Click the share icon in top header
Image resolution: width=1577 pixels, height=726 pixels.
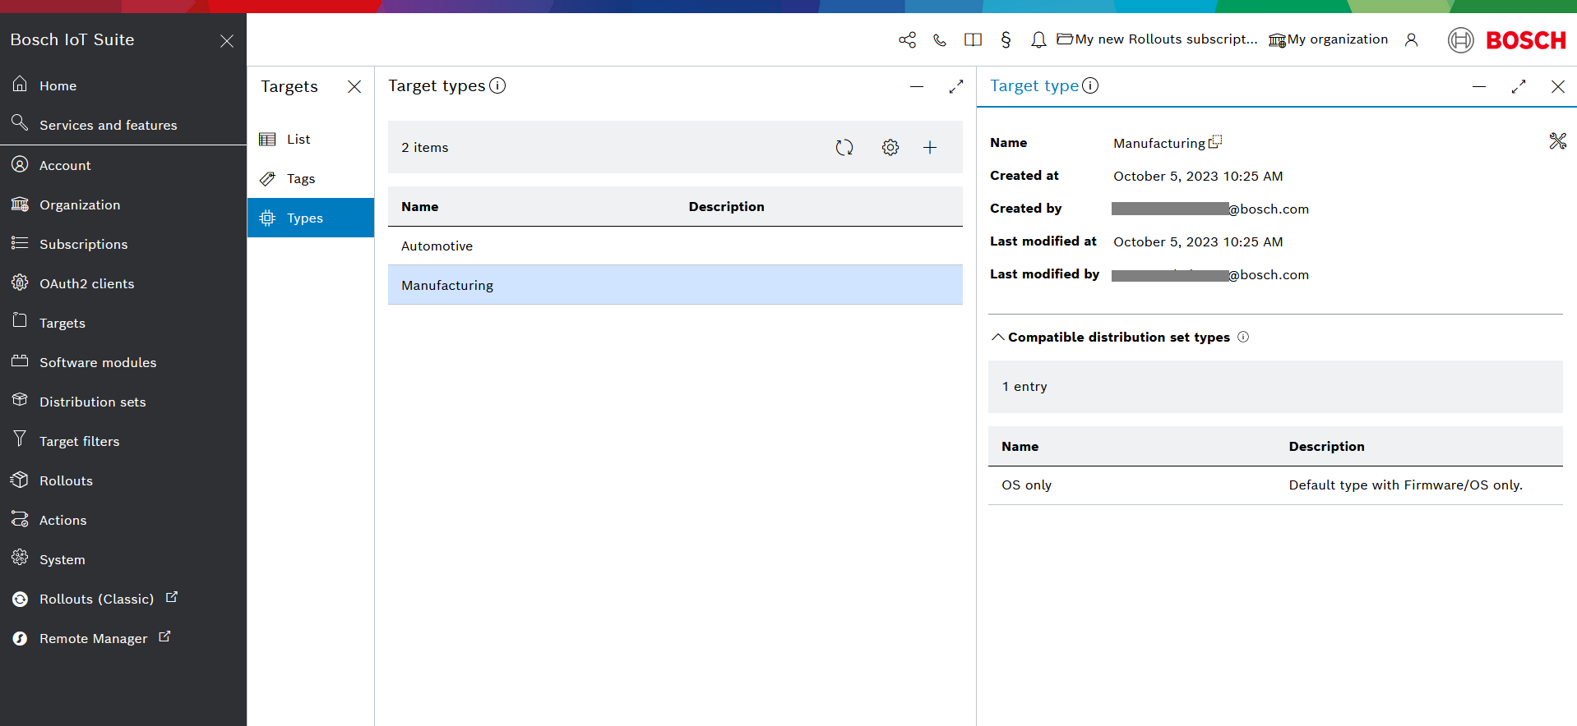point(907,40)
